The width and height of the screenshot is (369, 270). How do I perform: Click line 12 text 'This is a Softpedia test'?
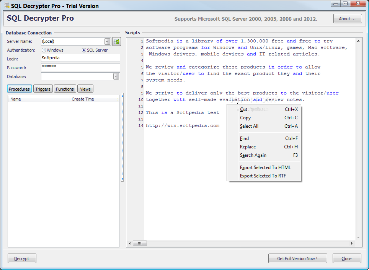point(182,112)
